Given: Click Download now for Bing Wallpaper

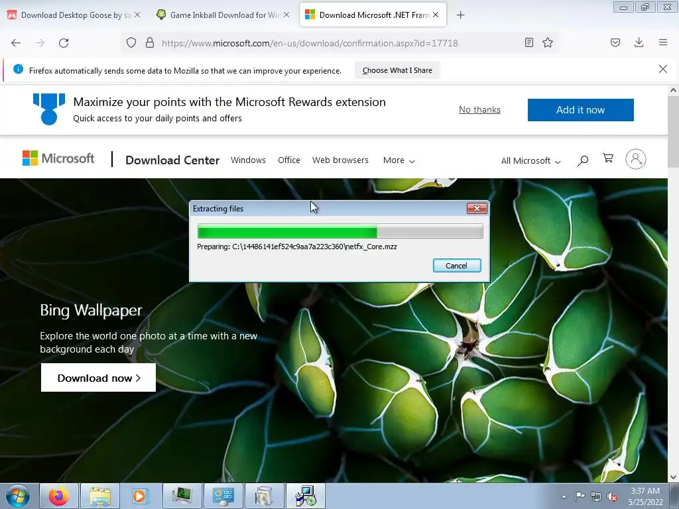Looking at the screenshot, I should (98, 377).
